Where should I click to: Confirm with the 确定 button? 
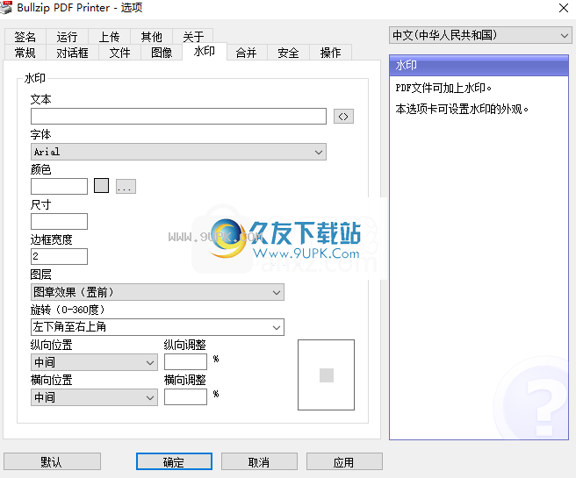pos(174,461)
